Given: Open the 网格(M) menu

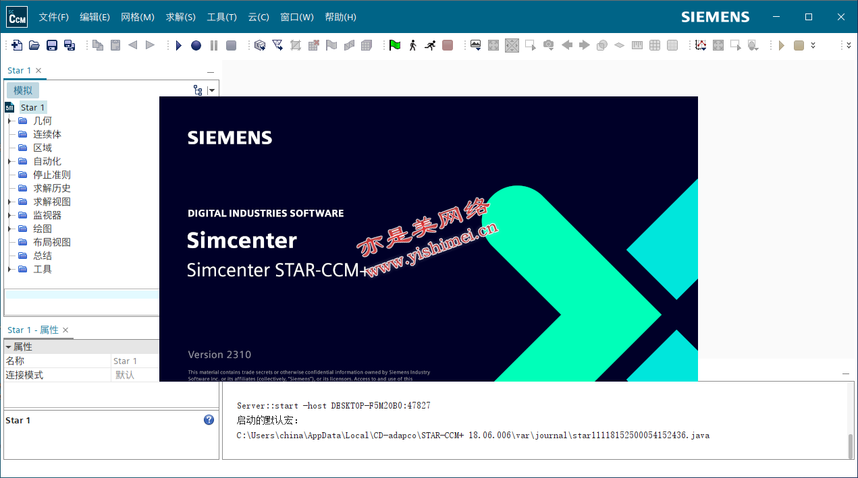Looking at the screenshot, I should [138, 17].
